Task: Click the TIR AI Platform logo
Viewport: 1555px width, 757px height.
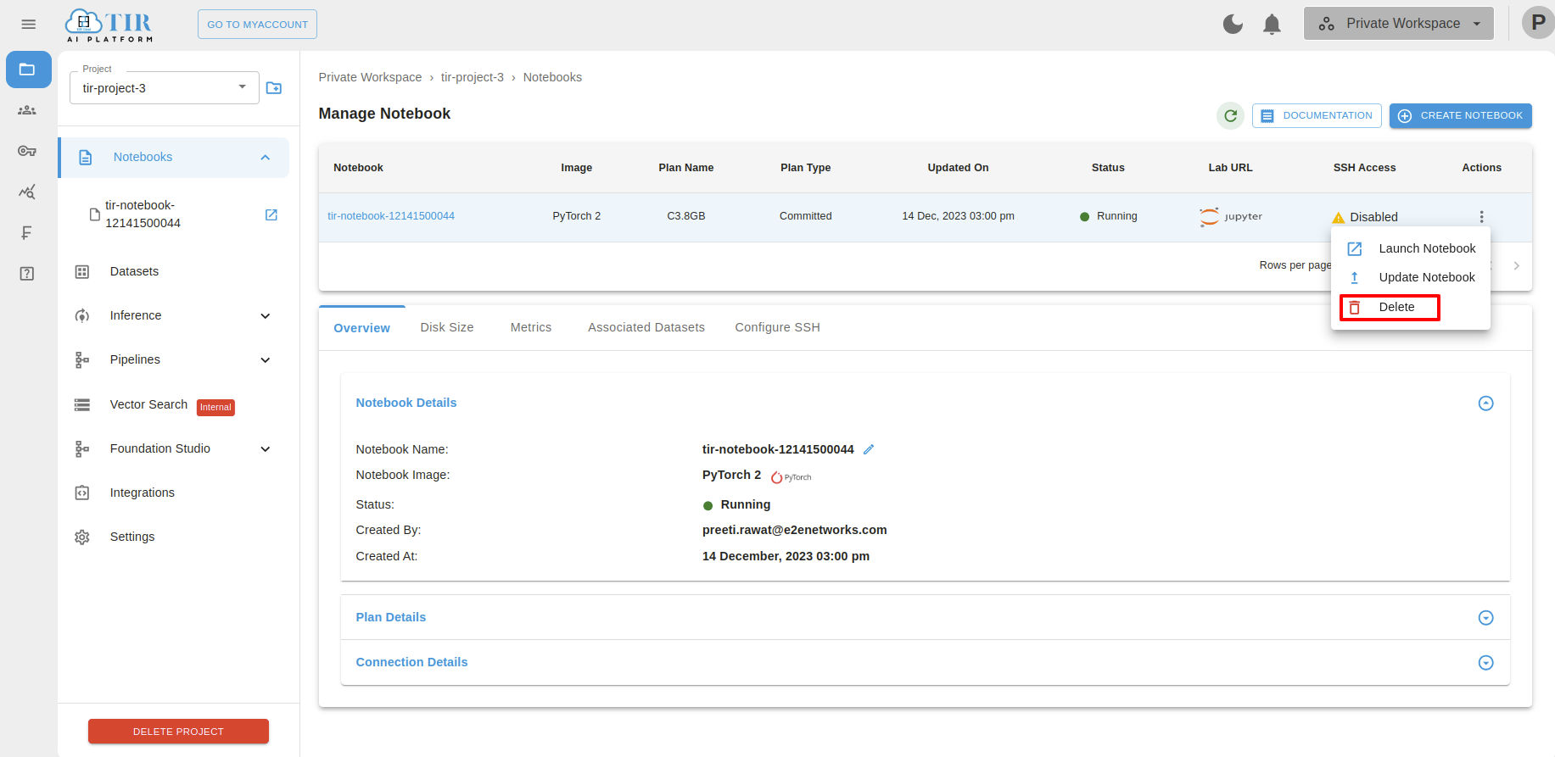Action: [109, 25]
